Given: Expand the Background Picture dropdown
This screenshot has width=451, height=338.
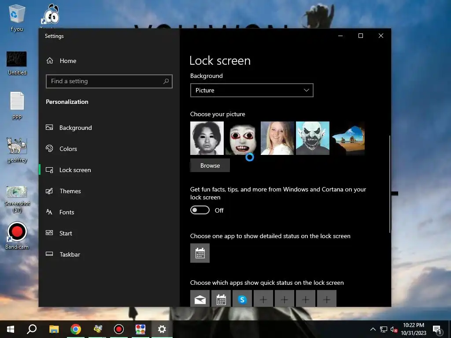Looking at the screenshot, I should pos(251,90).
